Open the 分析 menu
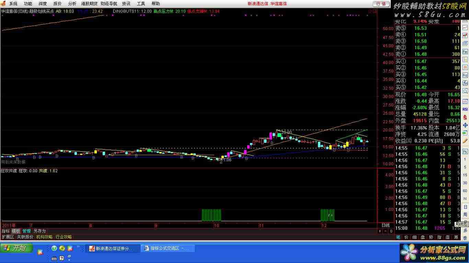469x263 pixels. coord(72,3)
